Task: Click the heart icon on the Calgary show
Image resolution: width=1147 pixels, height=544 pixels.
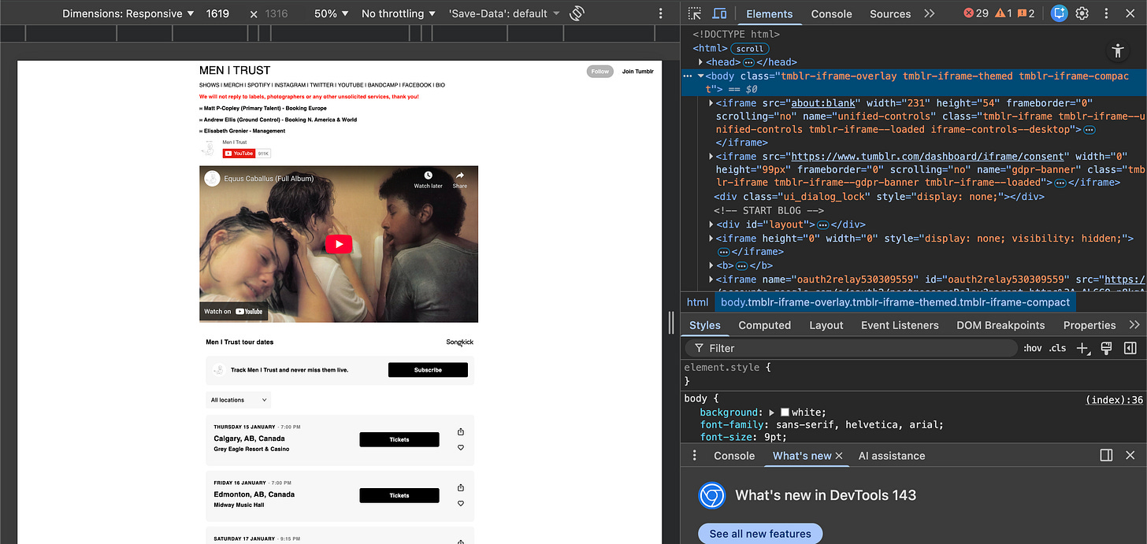Action: pos(461,448)
